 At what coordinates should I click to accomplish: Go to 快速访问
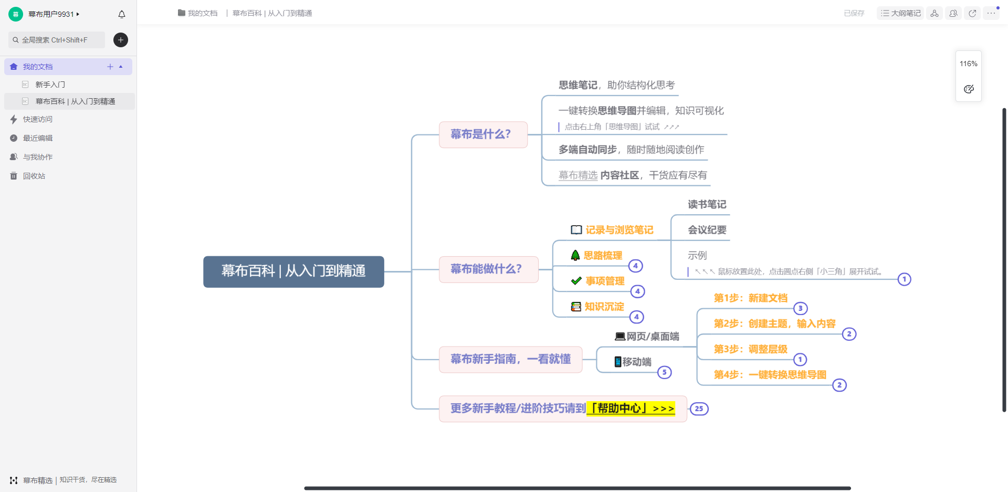pyautogui.click(x=38, y=119)
